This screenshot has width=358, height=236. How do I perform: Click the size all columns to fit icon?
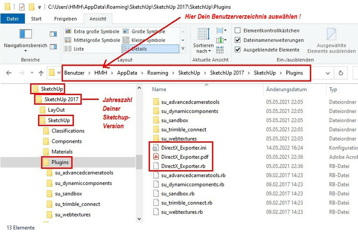click(x=220, y=50)
